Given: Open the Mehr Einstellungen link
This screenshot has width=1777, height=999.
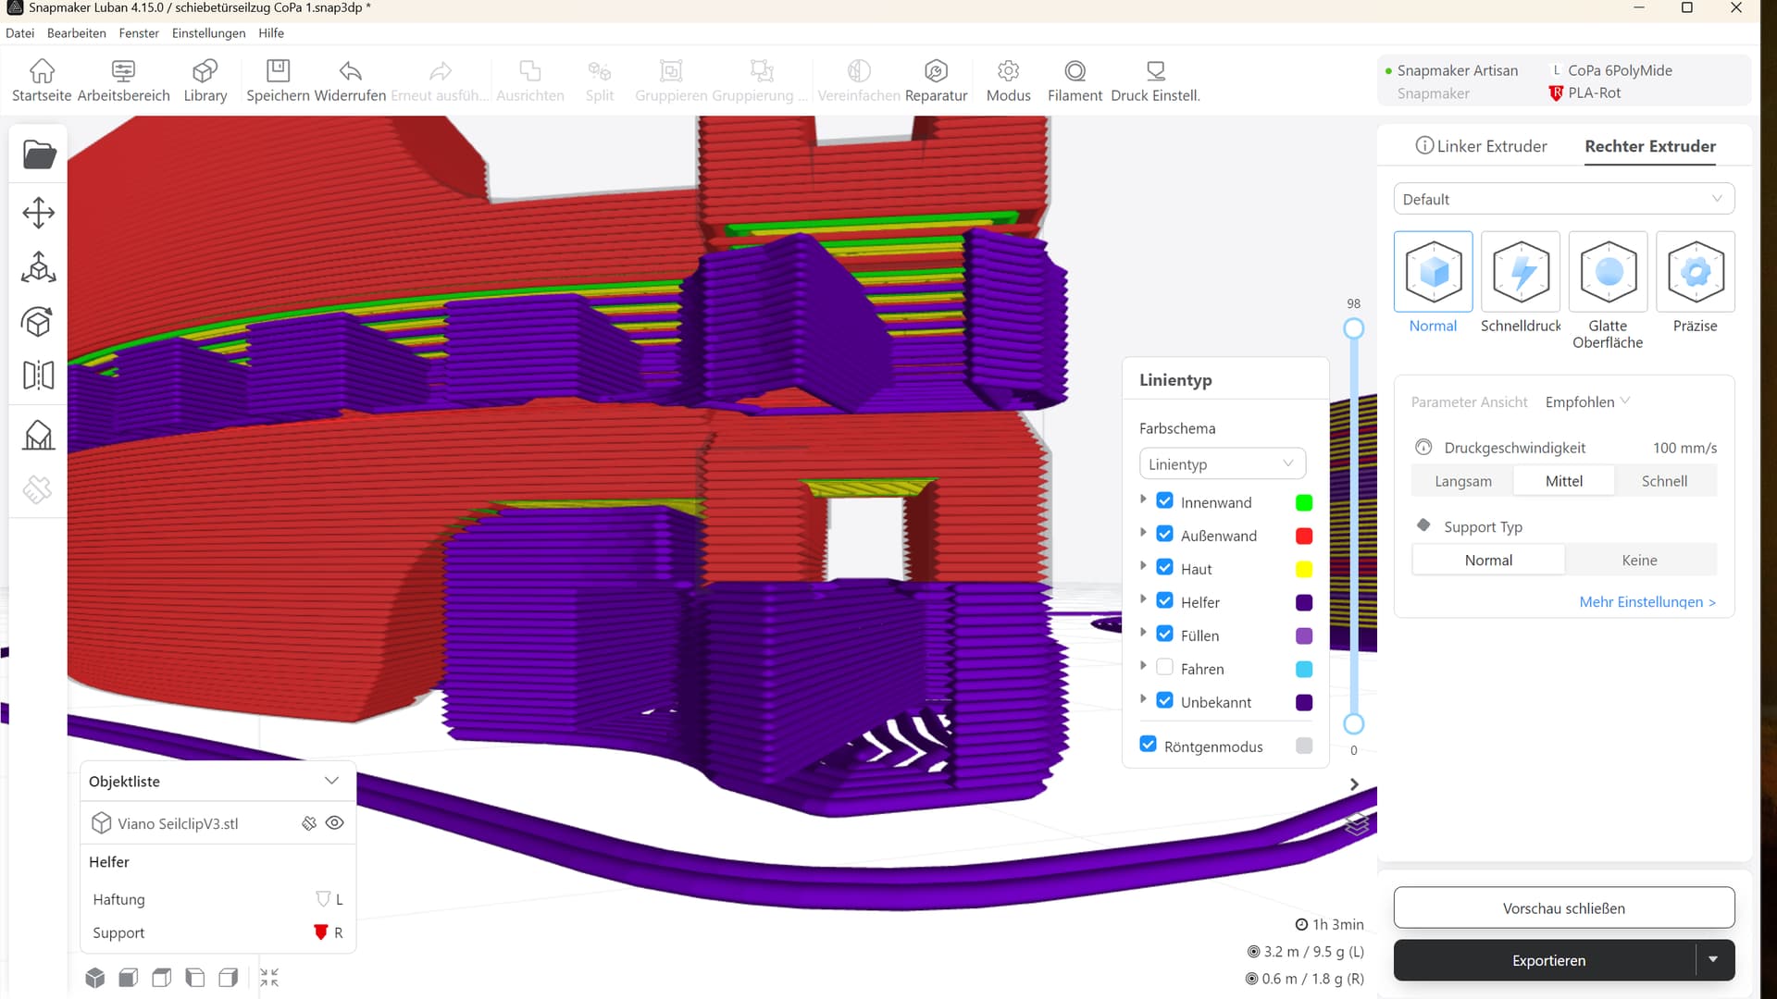Looking at the screenshot, I should tap(1647, 602).
